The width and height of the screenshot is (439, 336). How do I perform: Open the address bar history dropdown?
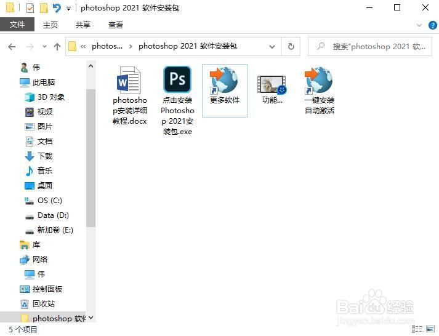tap(272, 46)
